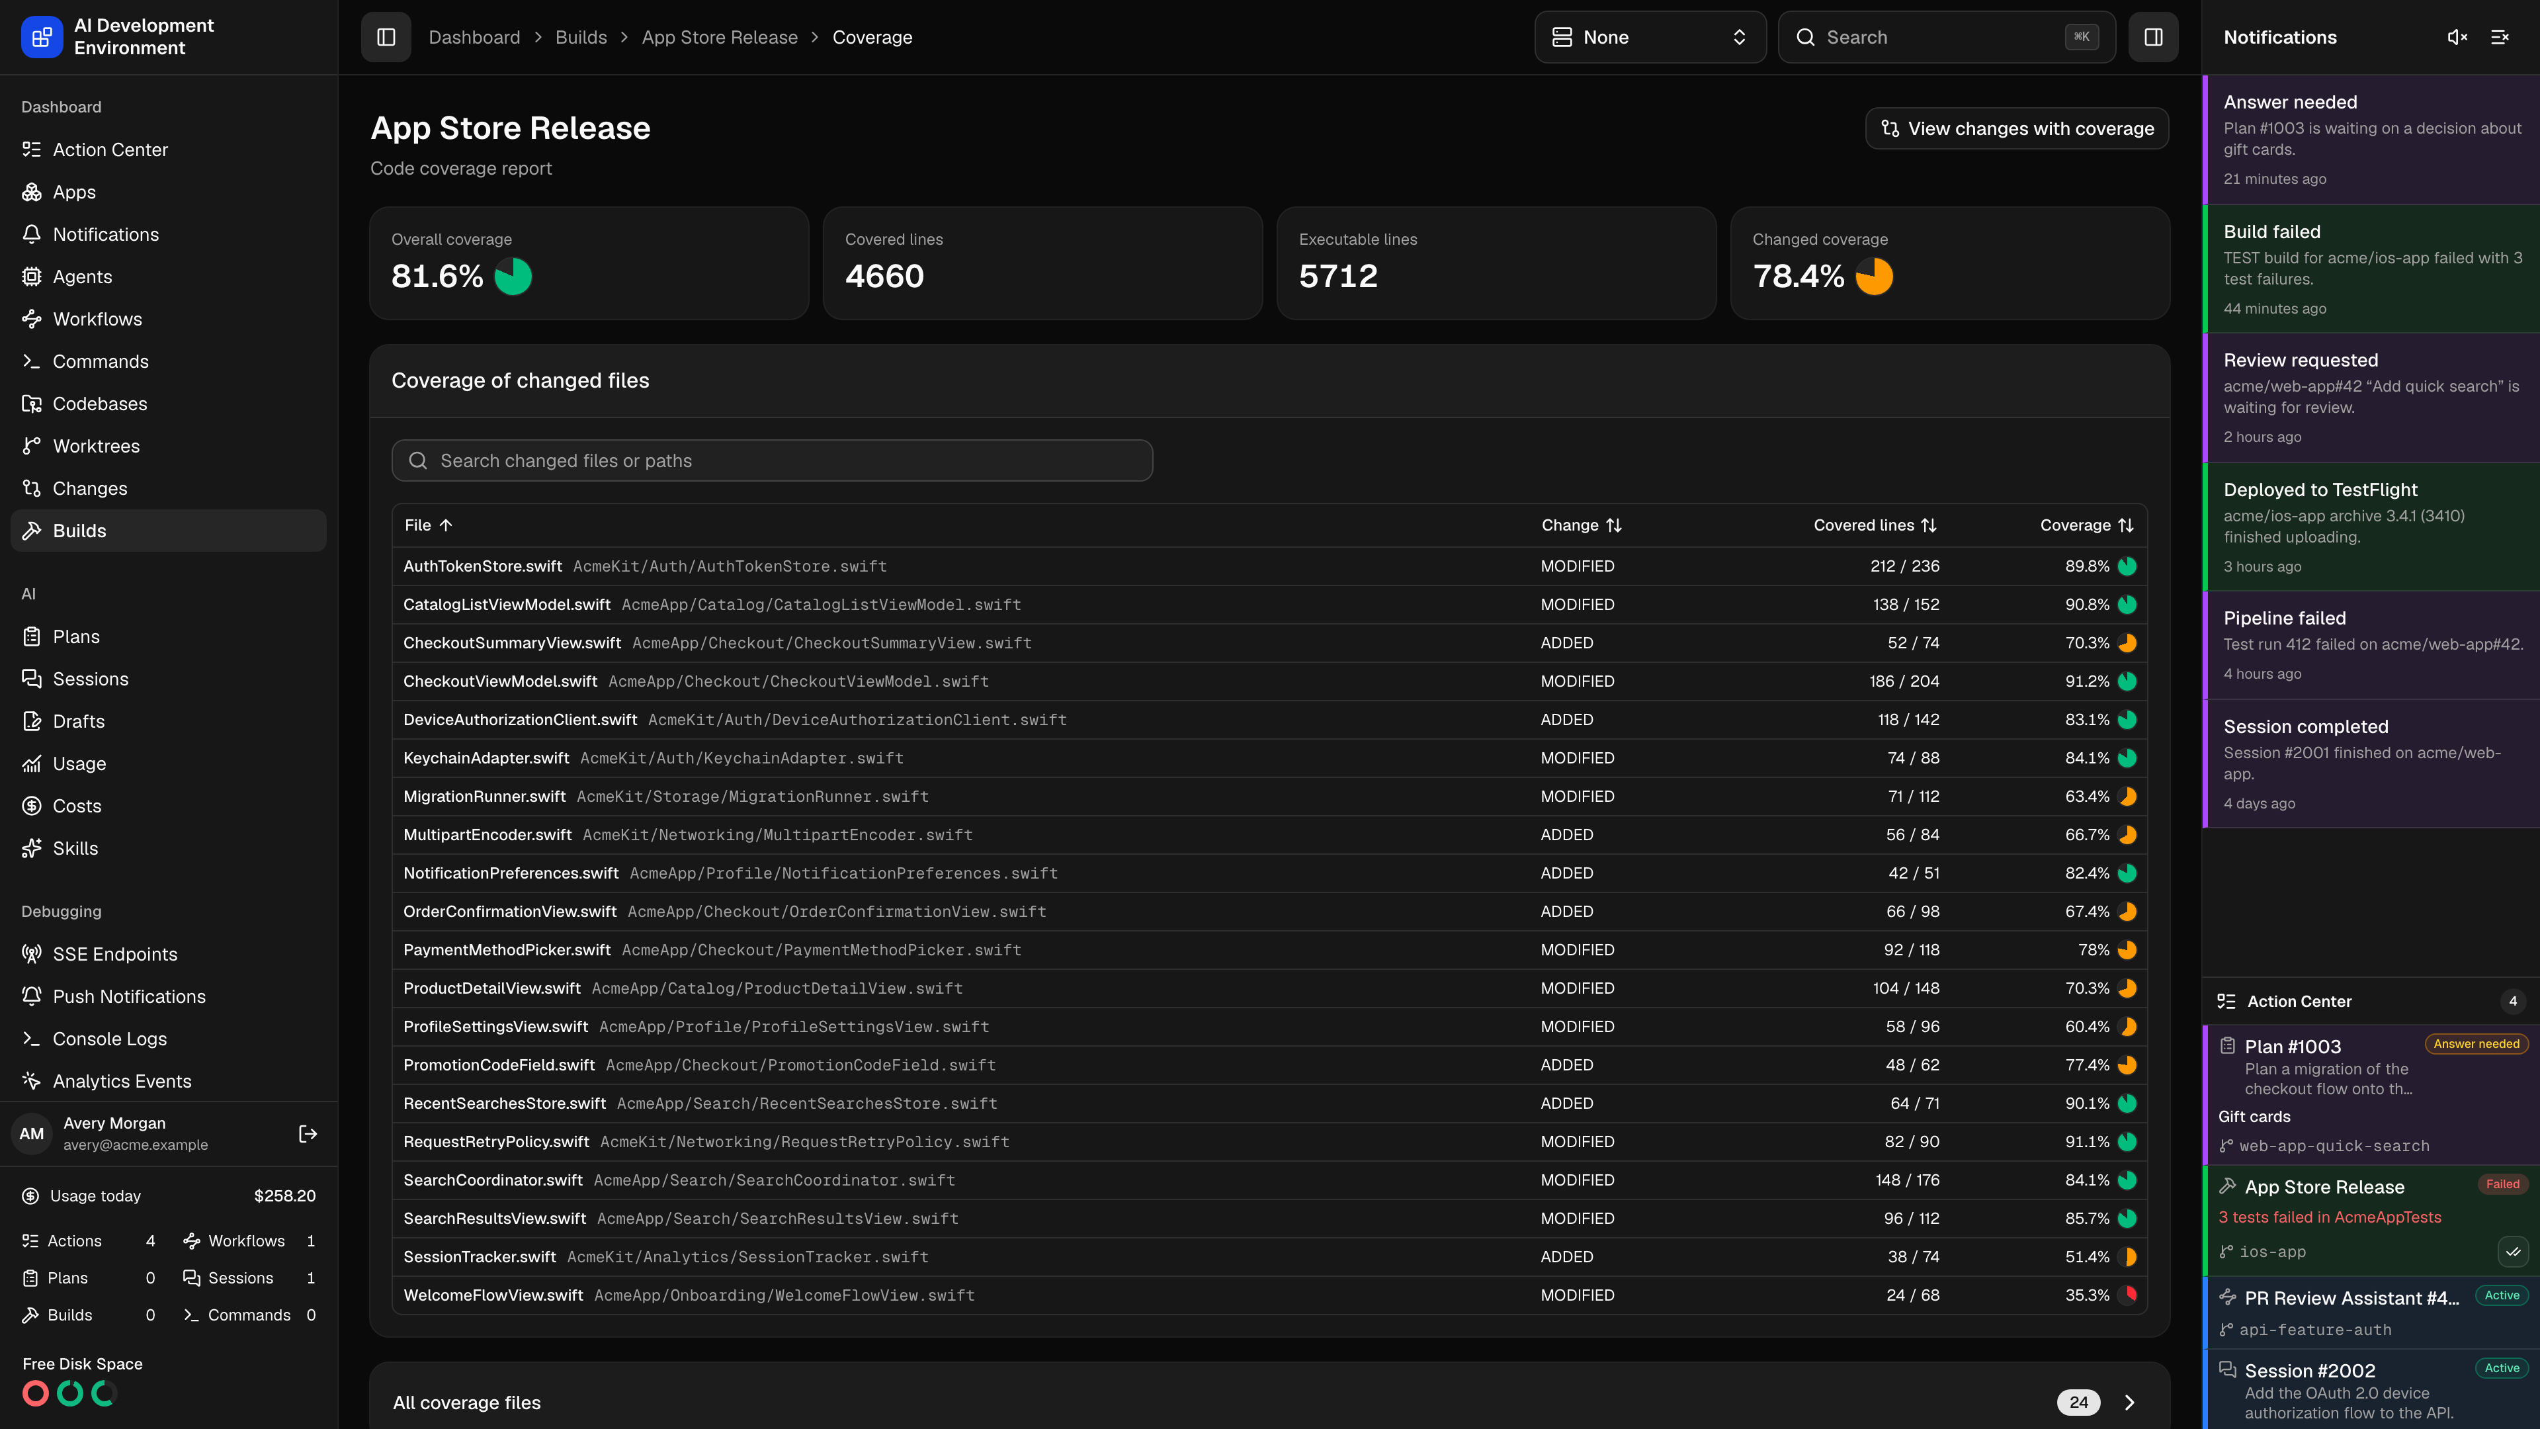
Task: Open Usage page from sidebar
Action: pyautogui.click(x=169, y=764)
